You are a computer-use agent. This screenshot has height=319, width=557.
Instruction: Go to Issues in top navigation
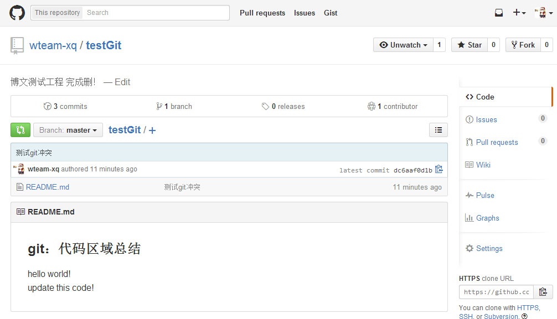305,13
